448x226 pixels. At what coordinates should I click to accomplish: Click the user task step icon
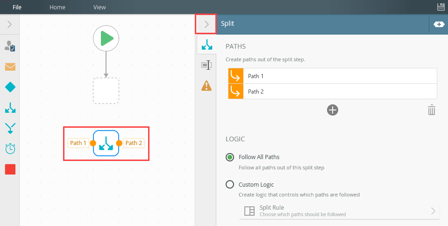10,46
